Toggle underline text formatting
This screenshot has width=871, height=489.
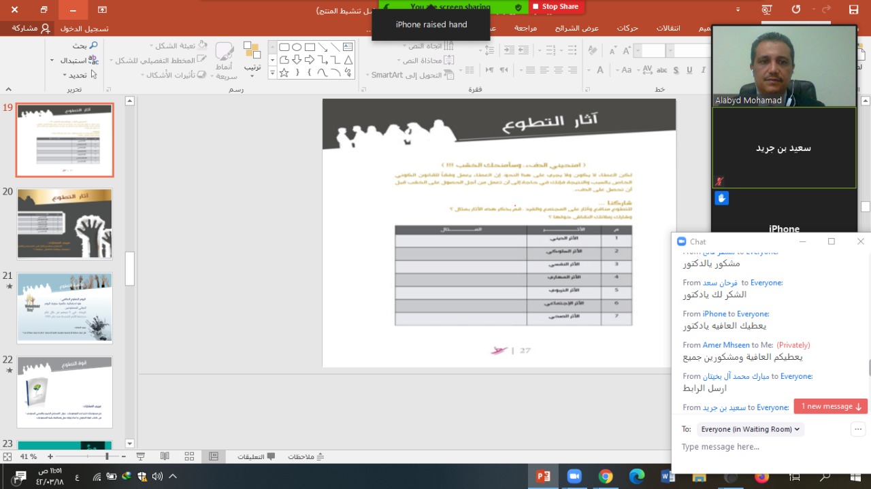click(x=689, y=70)
